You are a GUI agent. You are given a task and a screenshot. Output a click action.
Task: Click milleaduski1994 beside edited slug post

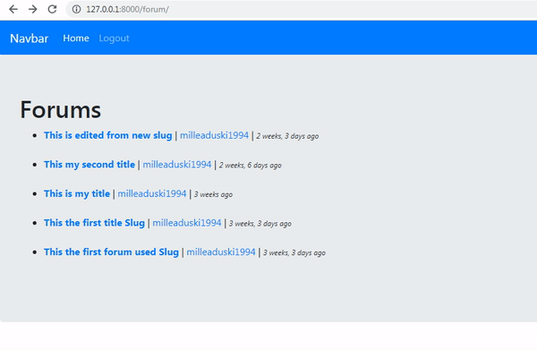(x=215, y=135)
